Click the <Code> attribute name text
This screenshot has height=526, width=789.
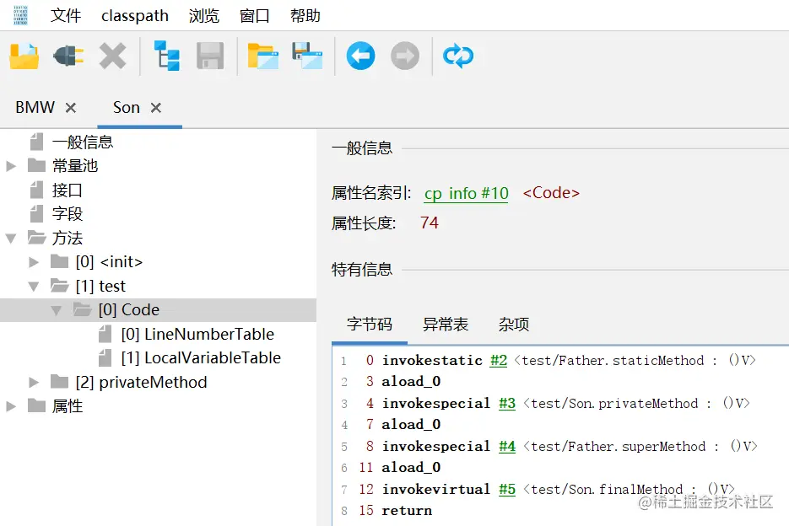click(x=551, y=192)
